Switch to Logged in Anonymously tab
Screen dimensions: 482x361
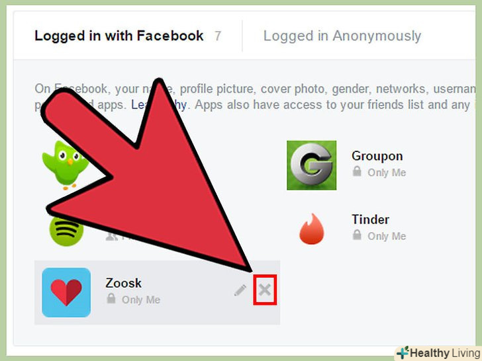pyautogui.click(x=342, y=36)
